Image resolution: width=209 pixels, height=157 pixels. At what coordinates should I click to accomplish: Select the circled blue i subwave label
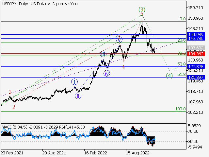74,82
